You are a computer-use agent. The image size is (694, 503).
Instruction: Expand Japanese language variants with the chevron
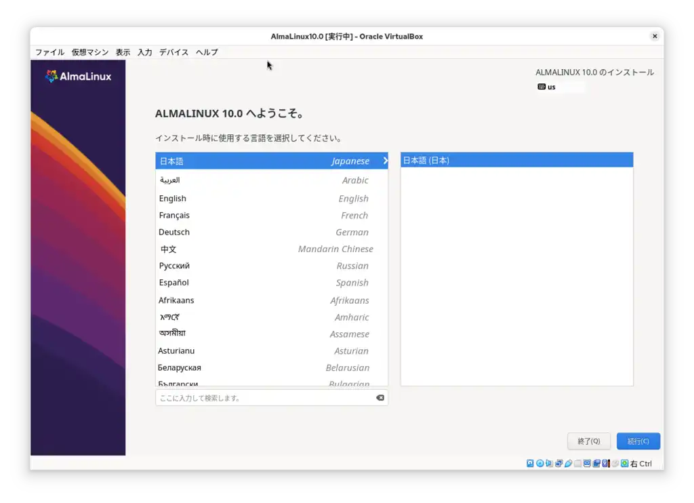[x=384, y=161]
